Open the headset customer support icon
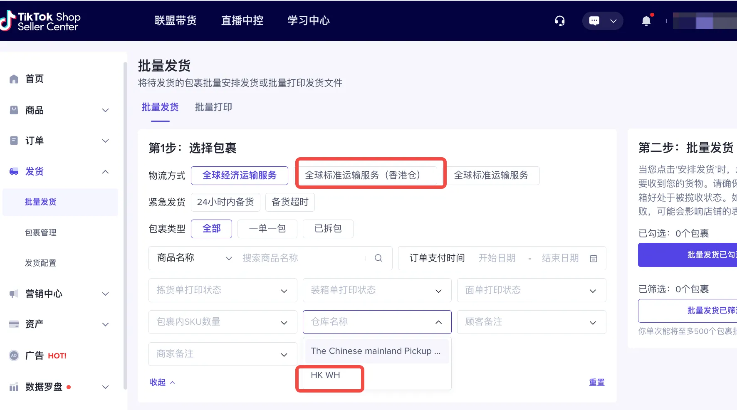Viewport: 737px width, 410px height. pos(560,20)
